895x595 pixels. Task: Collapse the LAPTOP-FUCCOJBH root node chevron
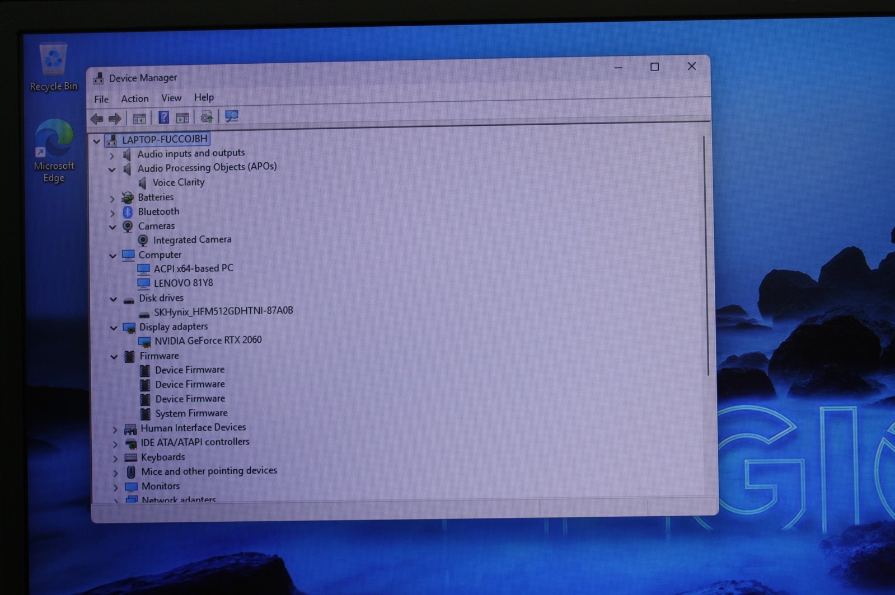[x=96, y=141]
